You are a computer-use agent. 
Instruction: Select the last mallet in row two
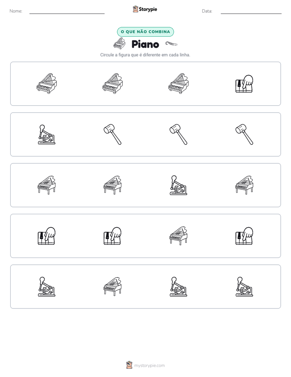244,134
